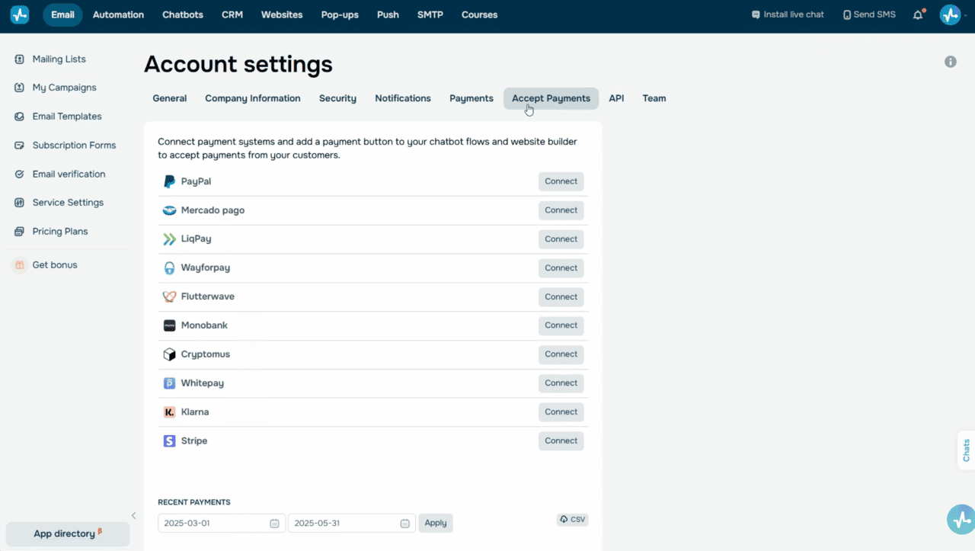The image size is (975, 551).
Task: Open the Team tab
Action: 654,98
